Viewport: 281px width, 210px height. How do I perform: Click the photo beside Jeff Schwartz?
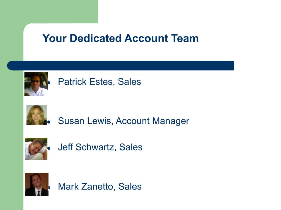tap(36, 149)
